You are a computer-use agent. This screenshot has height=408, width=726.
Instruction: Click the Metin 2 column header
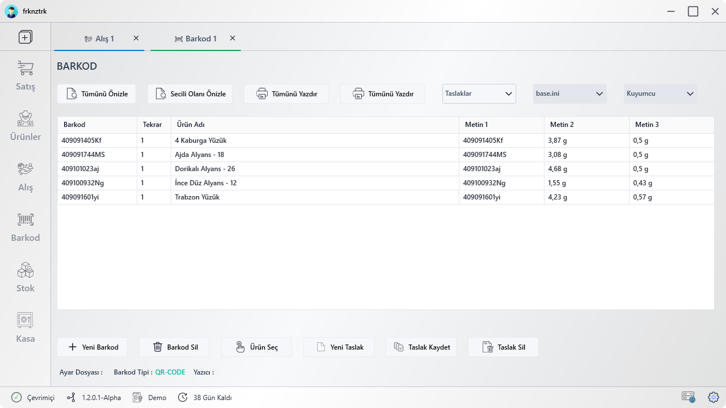[587, 125]
